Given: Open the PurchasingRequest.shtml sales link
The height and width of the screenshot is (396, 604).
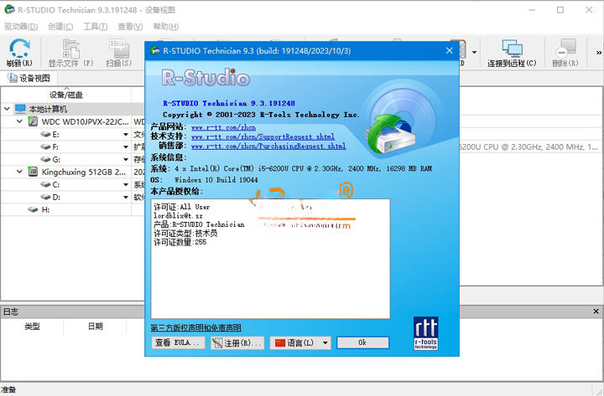Looking at the screenshot, I should coord(268,147).
